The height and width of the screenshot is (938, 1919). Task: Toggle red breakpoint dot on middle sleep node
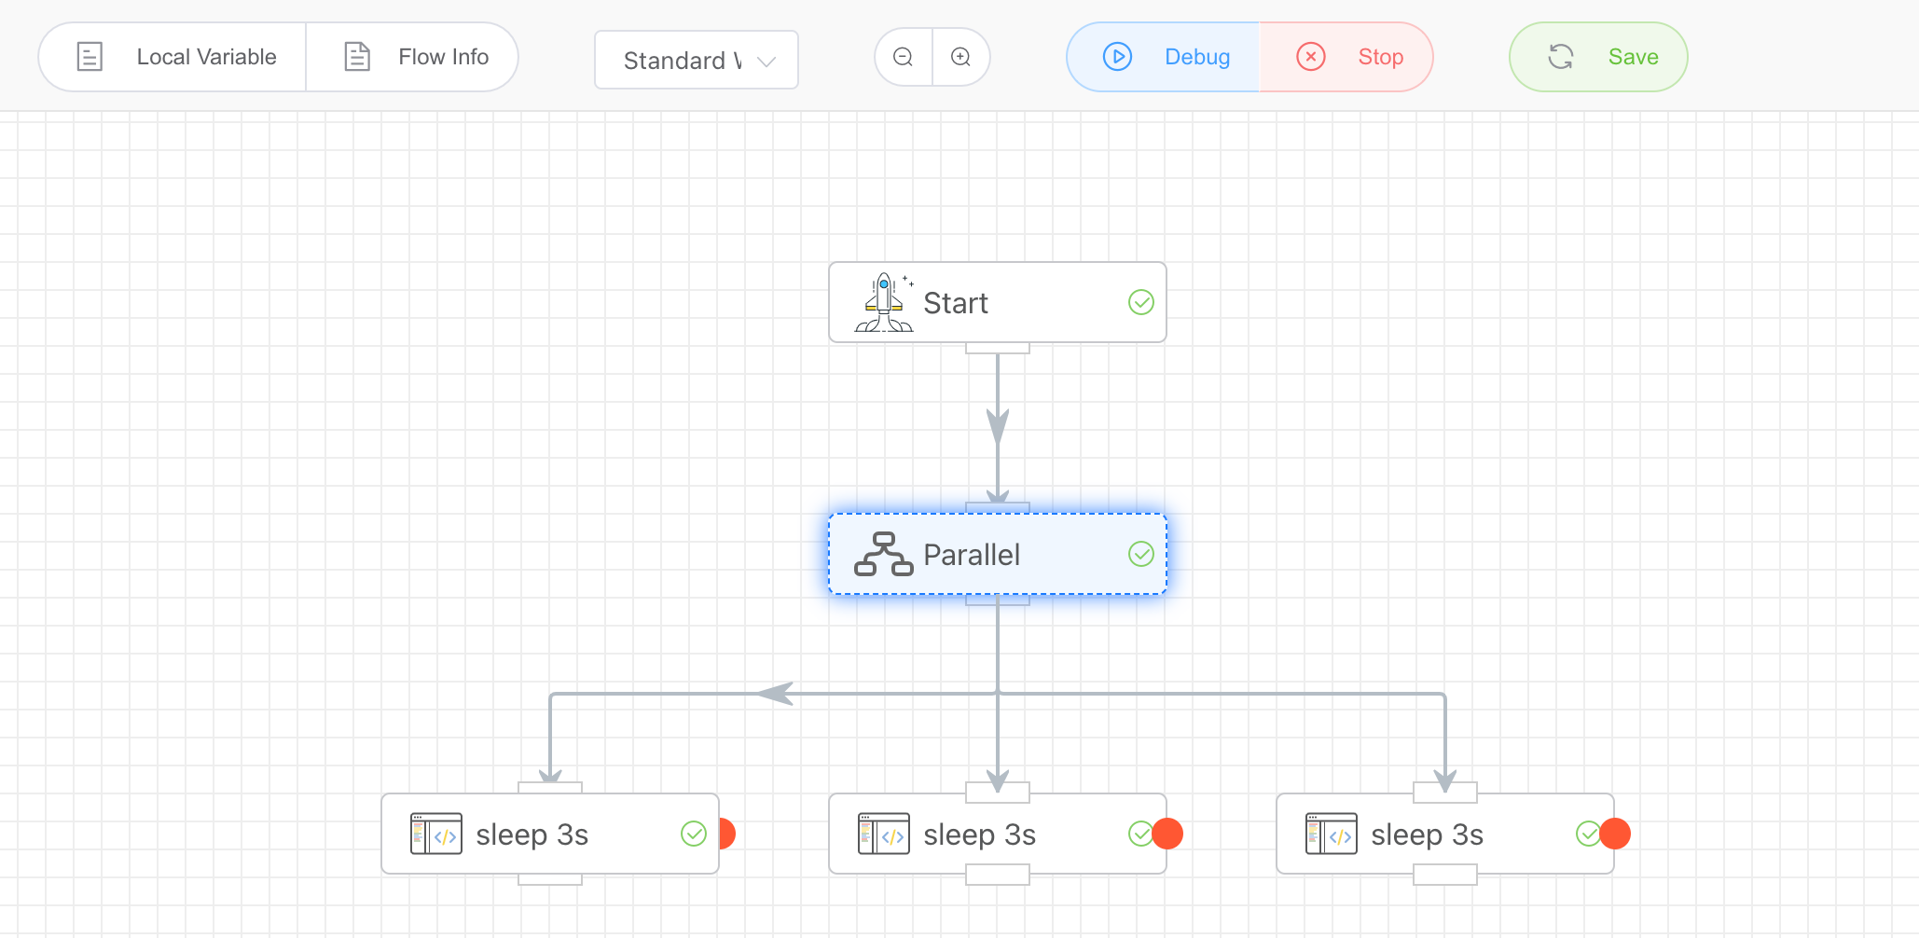pyautogui.click(x=1168, y=834)
